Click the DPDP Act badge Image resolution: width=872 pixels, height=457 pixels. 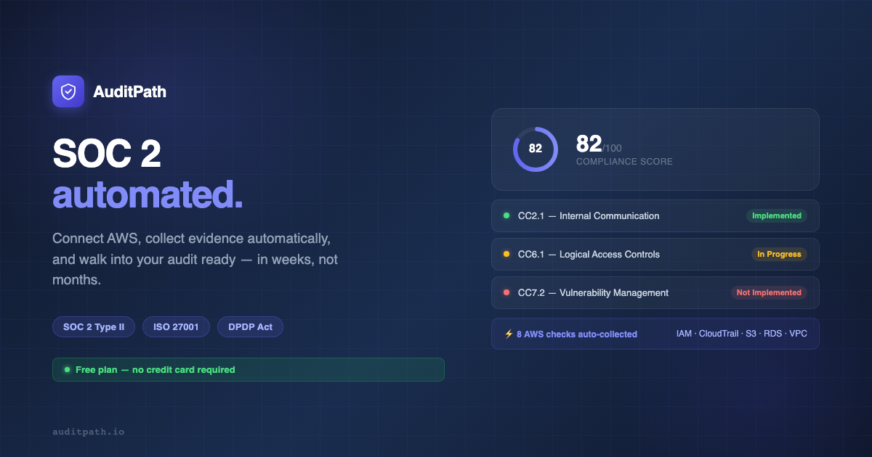[250, 326]
